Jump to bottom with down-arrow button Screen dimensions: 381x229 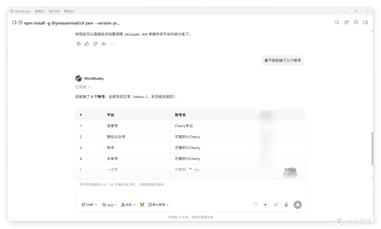point(190,169)
